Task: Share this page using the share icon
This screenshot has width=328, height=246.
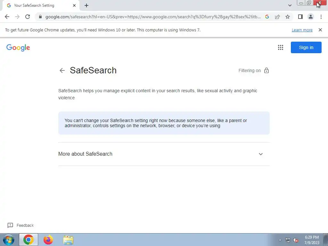Action: pyautogui.click(x=277, y=17)
